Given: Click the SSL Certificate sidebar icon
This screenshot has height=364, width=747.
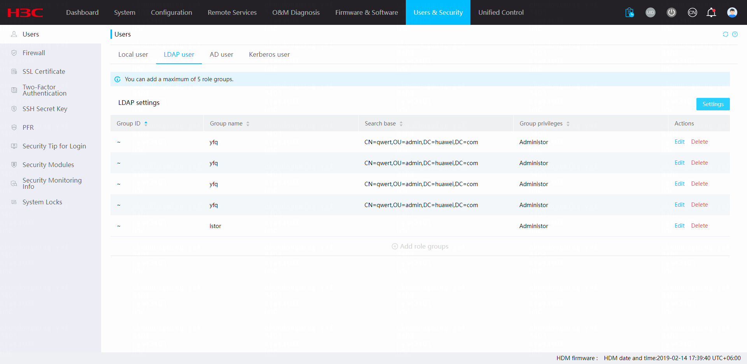Looking at the screenshot, I should [x=14, y=71].
